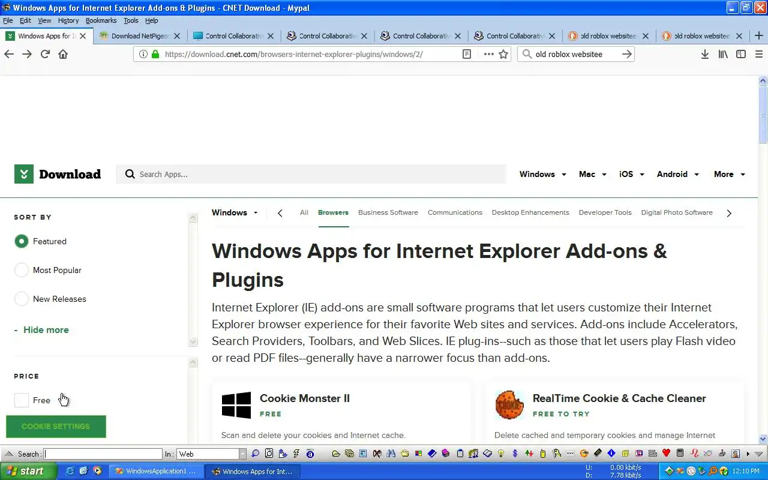Open the hamburger application menu
The height and width of the screenshot is (480, 768).
(x=759, y=54)
